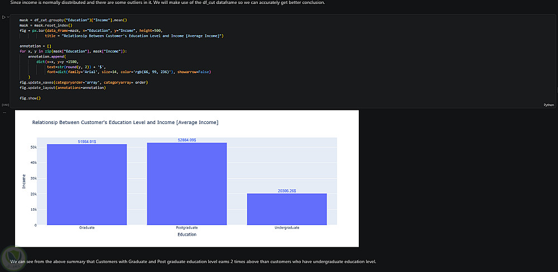Run the code cell with play icon
558x272 pixels.
pyautogui.click(x=3, y=17)
